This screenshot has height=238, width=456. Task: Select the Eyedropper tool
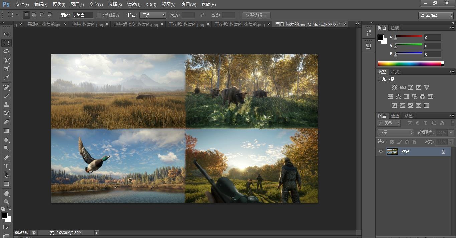coord(6,78)
